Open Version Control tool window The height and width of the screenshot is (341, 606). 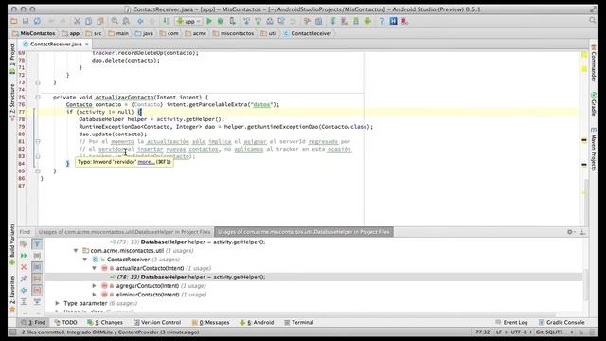click(157, 322)
